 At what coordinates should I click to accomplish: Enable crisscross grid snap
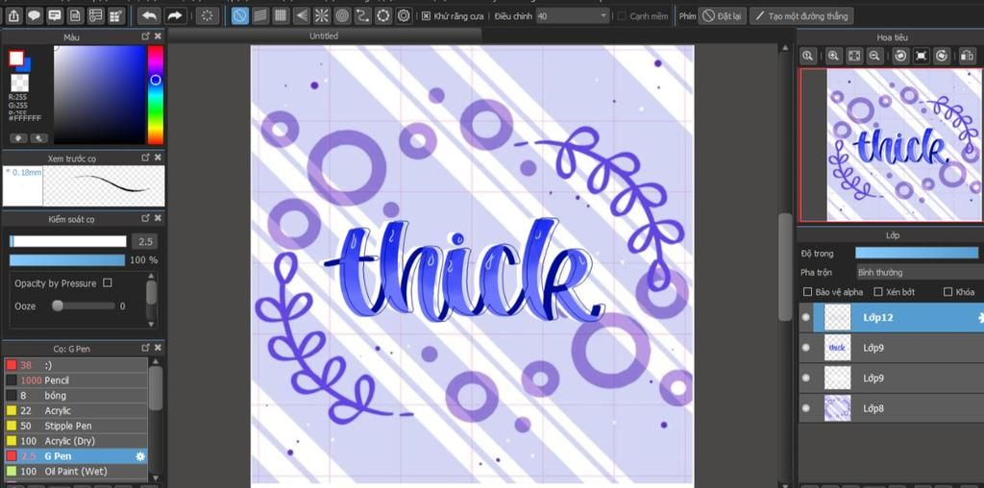point(281,15)
